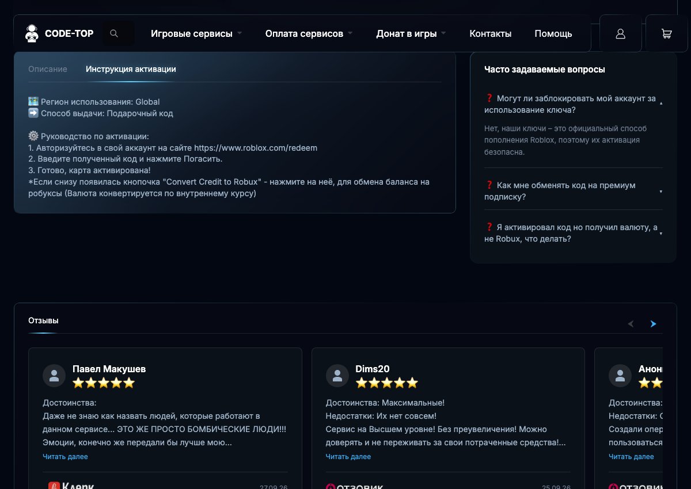Viewport: 691px width, 489px height.
Task: Go to next reviews with right arrow
Action: (653, 324)
